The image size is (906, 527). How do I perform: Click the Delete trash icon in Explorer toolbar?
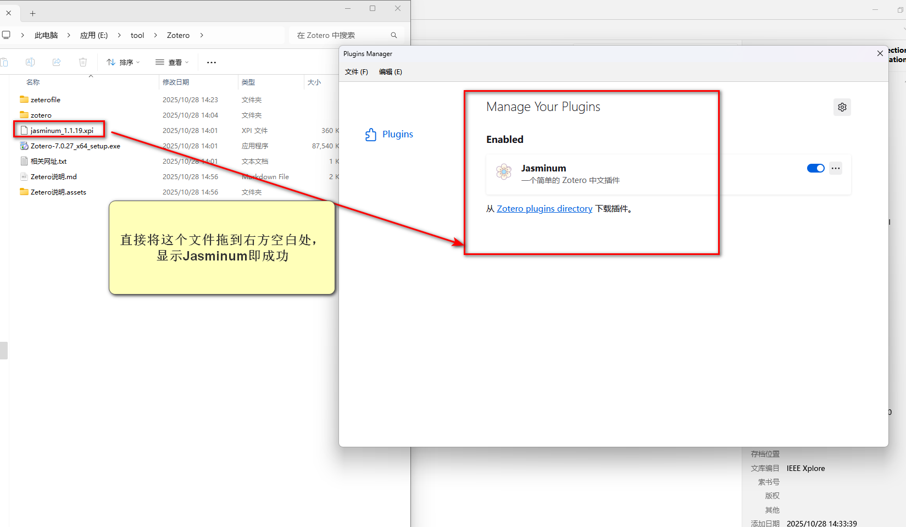83,62
